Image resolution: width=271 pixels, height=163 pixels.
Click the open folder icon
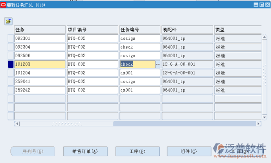9,21
